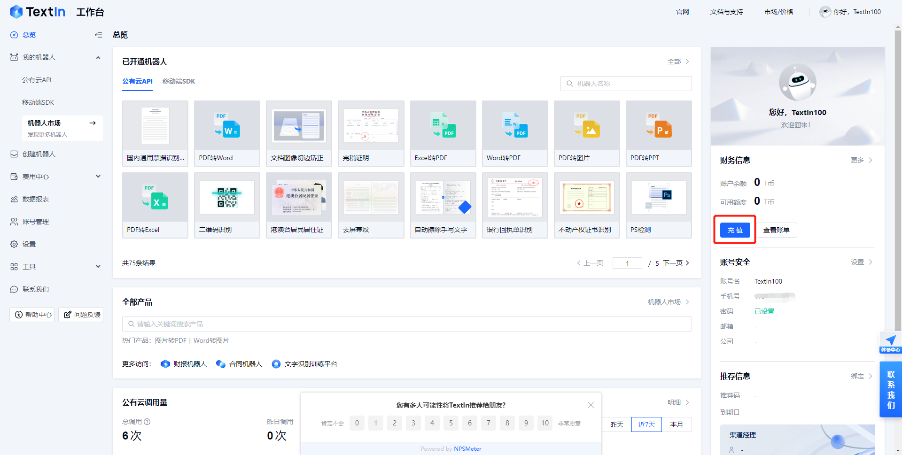Open 自动擦除手写文字 robot thumbnail
Viewport: 902px width, 455px height.
click(443, 197)
